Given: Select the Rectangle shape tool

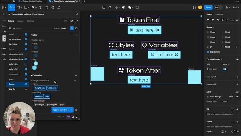Looking at the screenshot, I should coord(26,8).
